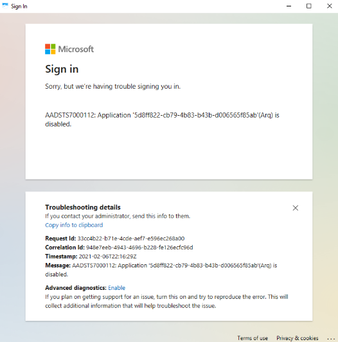Close the Troubleshooting details panel
This screenshot has width=338, height=342.
pyautogui.click(x=295, y=208)
